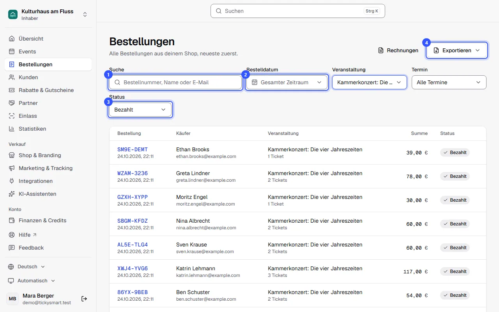Click the calendar icon in Bestelldatum filter
Screen dimensions: 499x312
click(x=255, y=82)
